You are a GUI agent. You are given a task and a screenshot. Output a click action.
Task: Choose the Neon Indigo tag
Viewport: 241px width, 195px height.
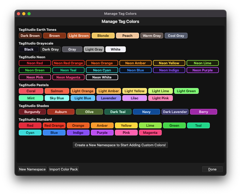[169, 70]
